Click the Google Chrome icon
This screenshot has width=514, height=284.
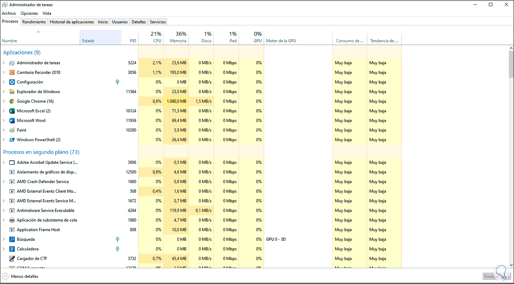coord(12,102)
